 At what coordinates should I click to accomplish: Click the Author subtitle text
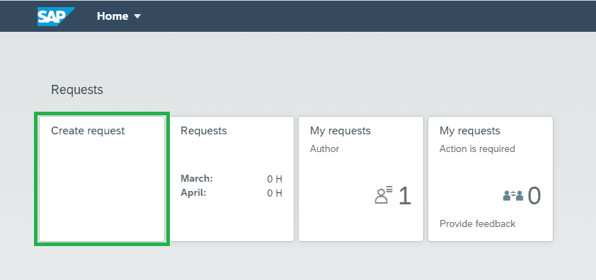pyautogui.click(x=325, y=149)
